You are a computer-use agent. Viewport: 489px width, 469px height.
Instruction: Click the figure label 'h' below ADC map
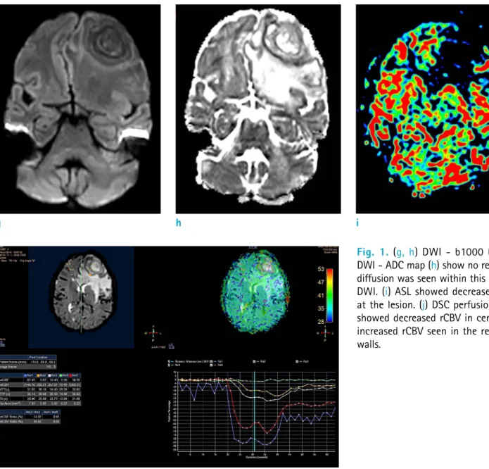pos(179,223)
